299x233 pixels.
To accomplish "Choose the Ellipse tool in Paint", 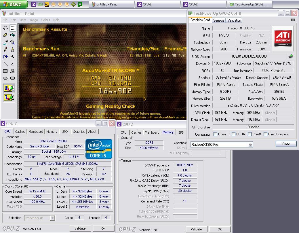I will click(5, 78).
